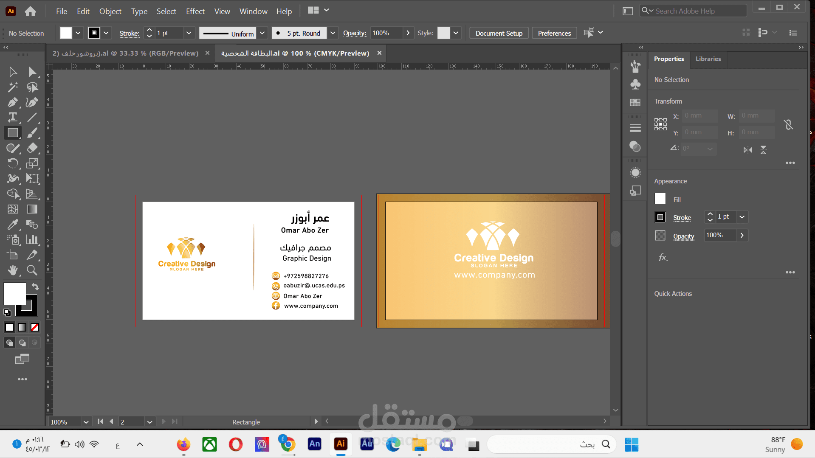Select the Rectangle tool
Screen dimensions: 815x458
(x=13, y=133)
